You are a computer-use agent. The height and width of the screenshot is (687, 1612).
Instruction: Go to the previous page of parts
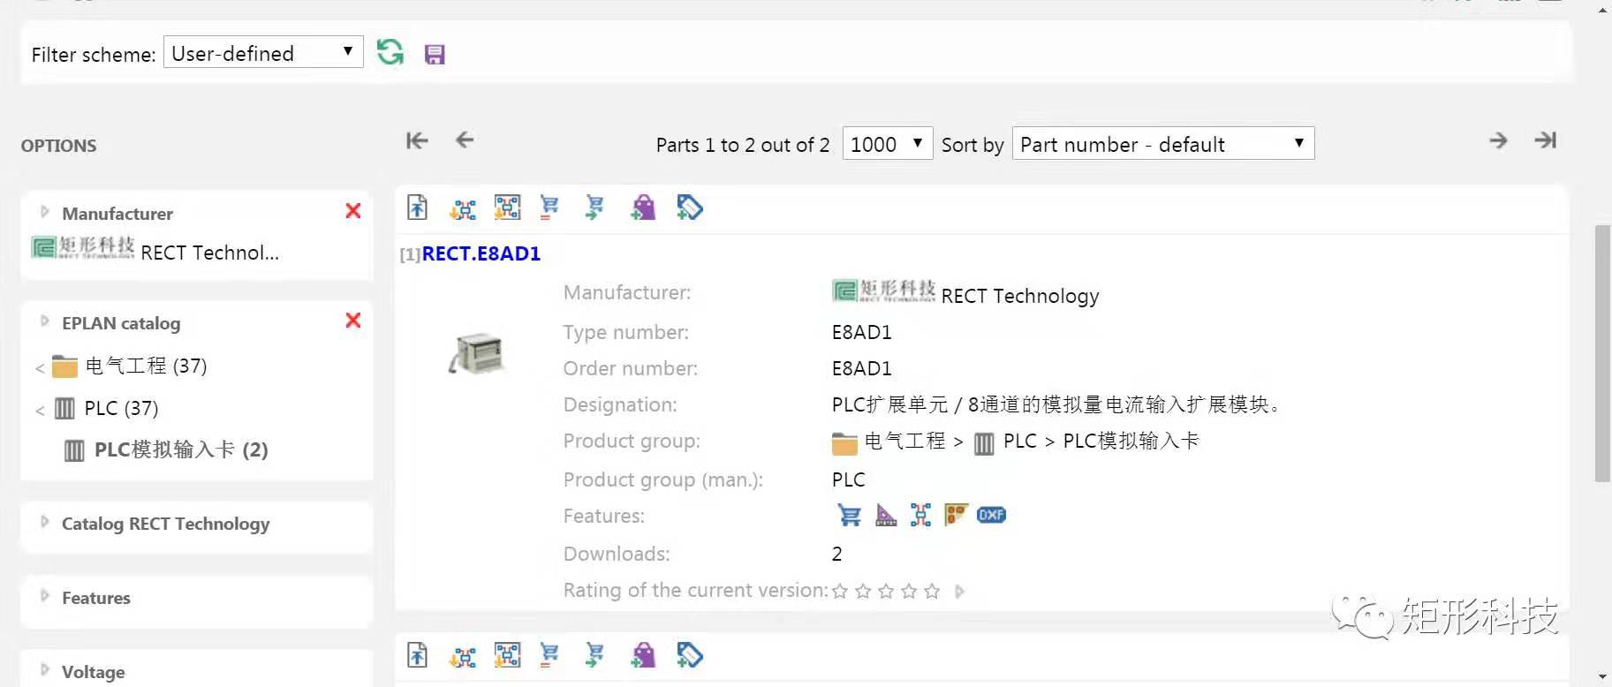[465, 140]
